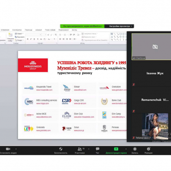This screenshot has height=171, width=171.
Task: Select the arrow line shape
Action: [117, 34]
